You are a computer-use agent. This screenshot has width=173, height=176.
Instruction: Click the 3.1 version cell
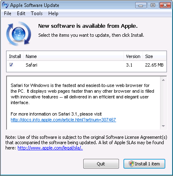tap(129, 65)
